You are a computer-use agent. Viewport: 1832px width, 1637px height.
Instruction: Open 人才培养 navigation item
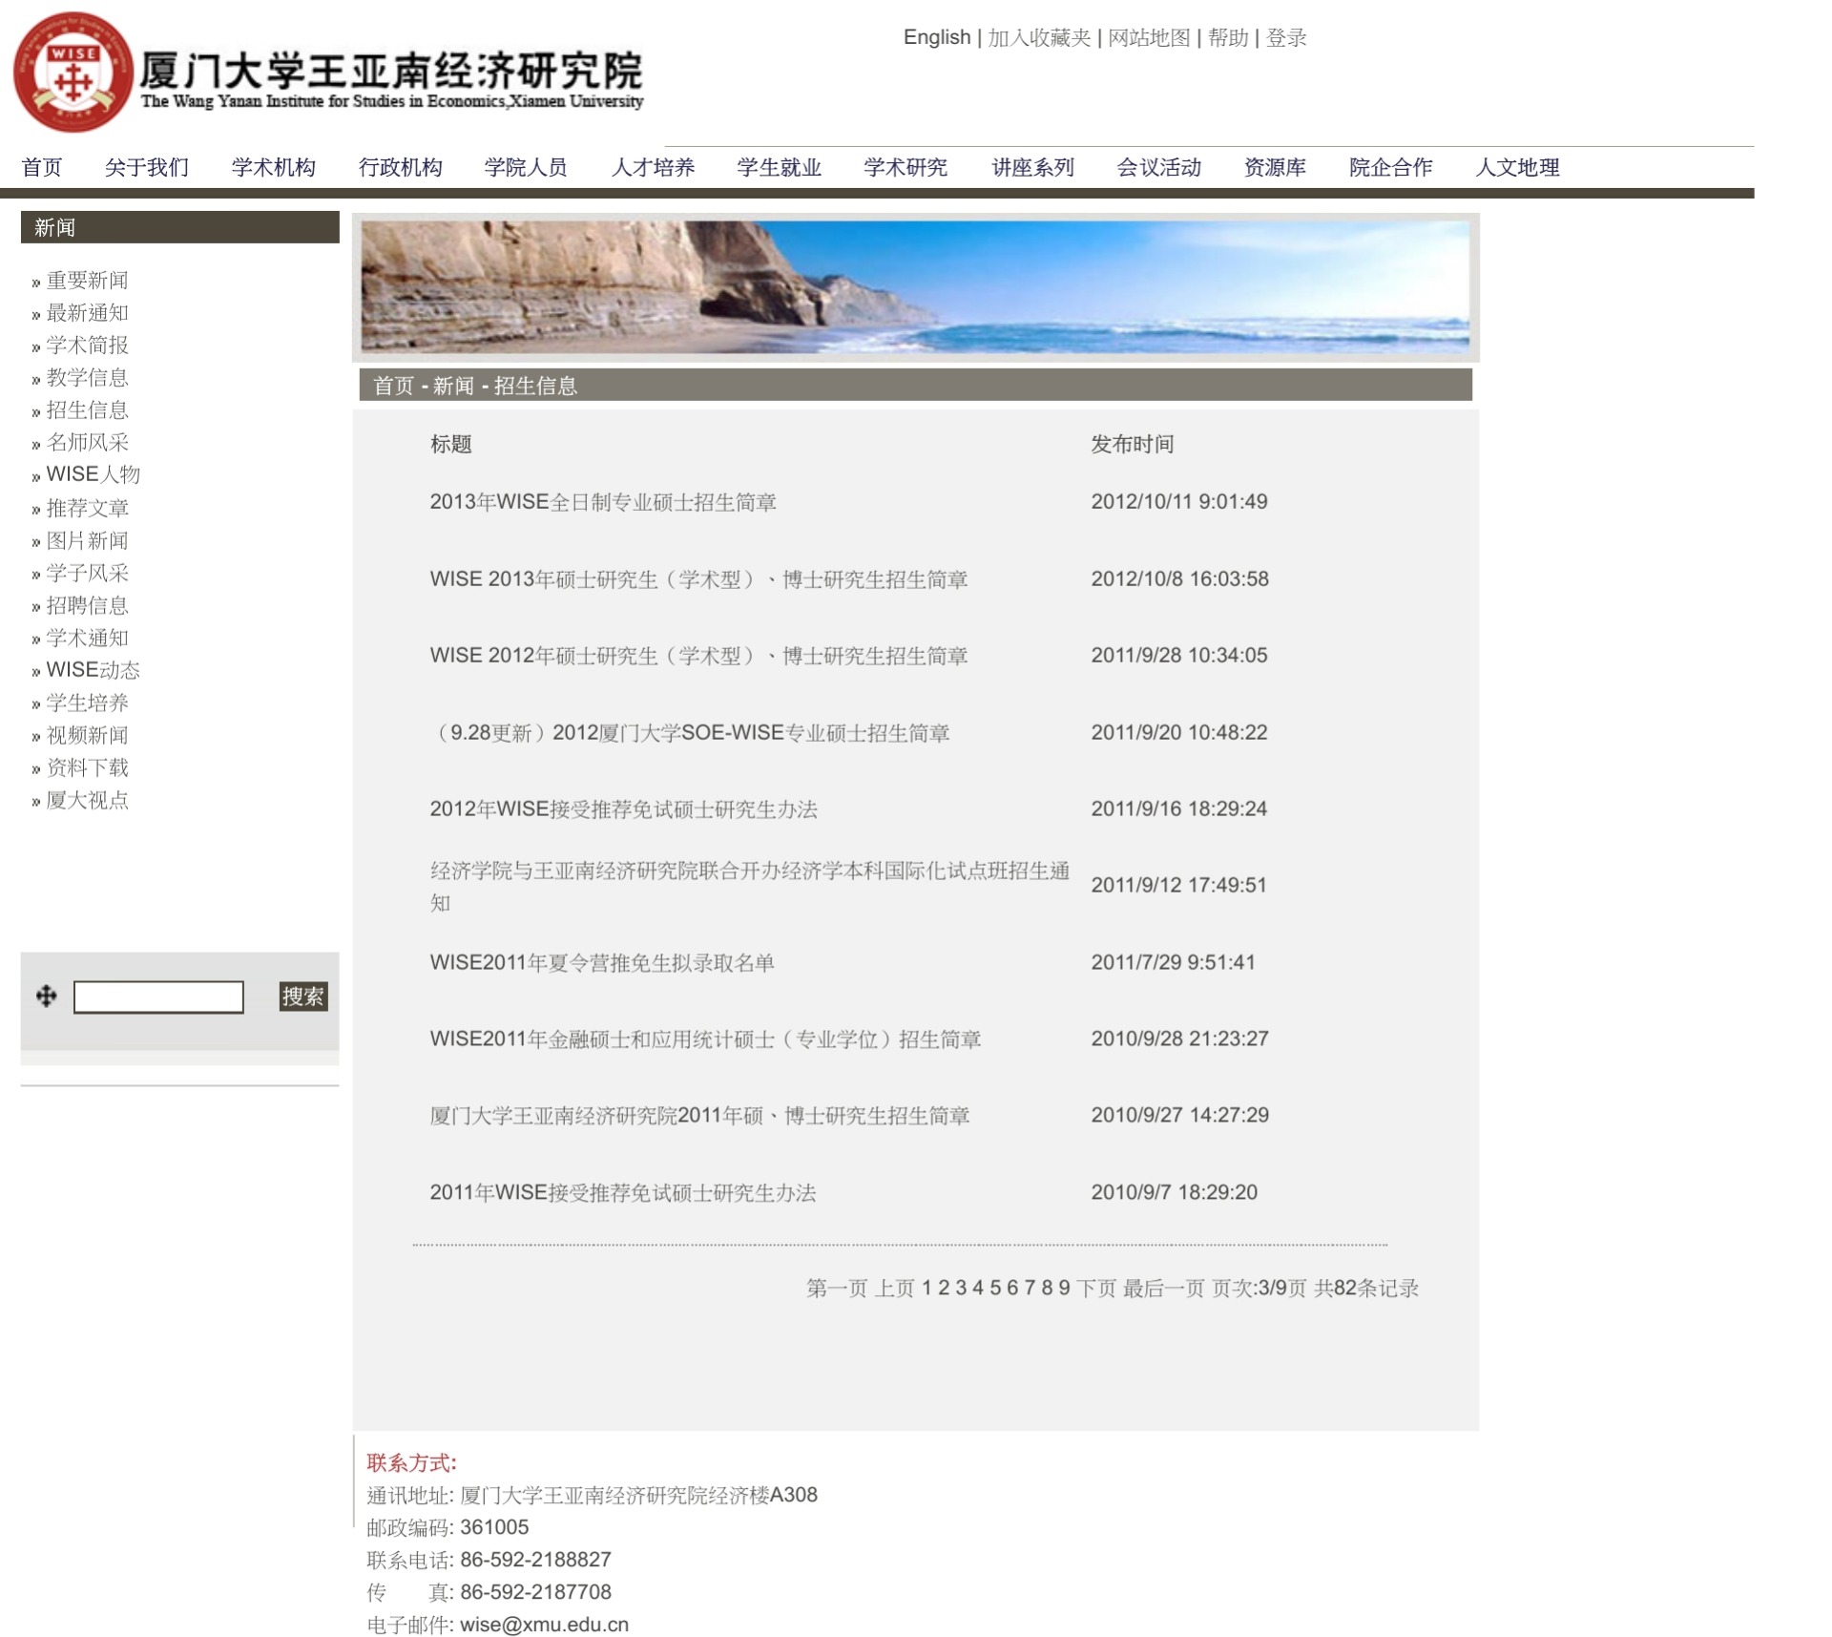[654, 167]
